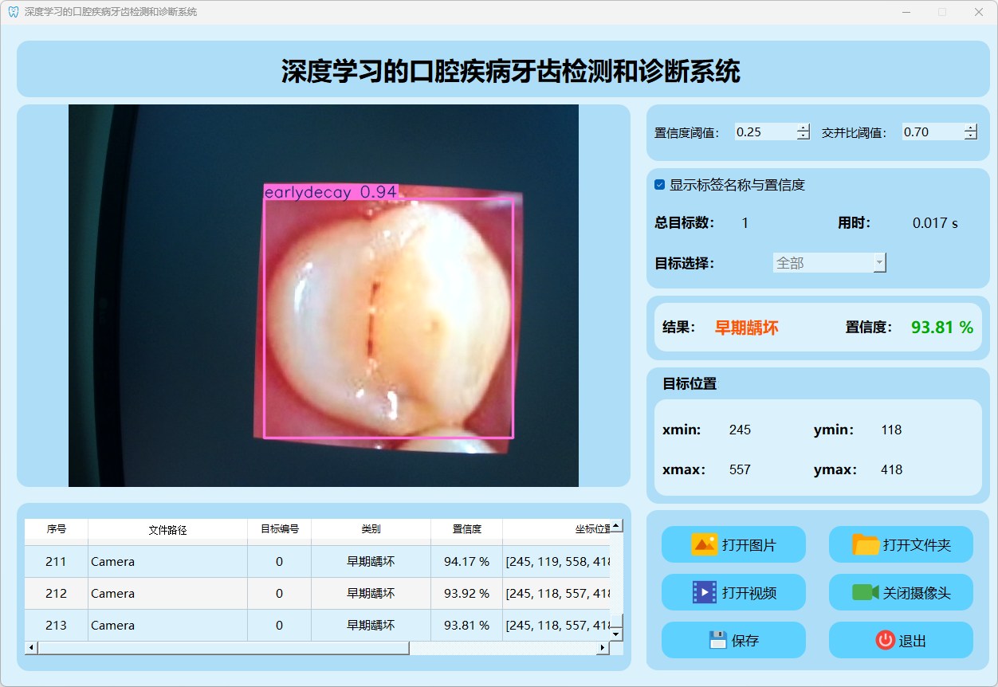Click the floppy disk save icon
The image size is (998, 687).
pyautogui.click(x=717, y=640)
